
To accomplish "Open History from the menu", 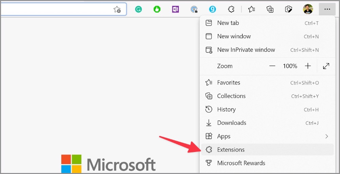I will click(267, 110).
